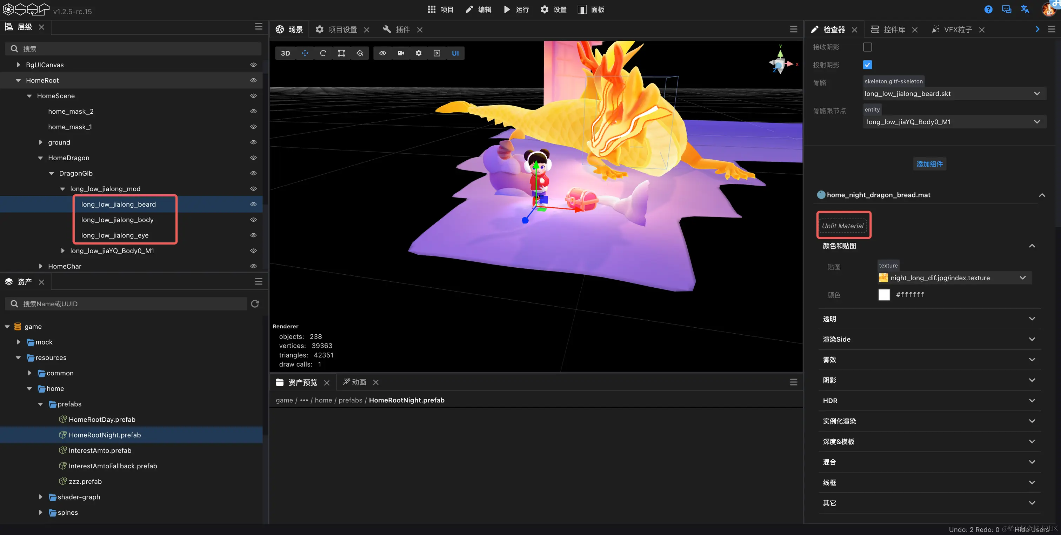Click the 添加组件 button
Viewport: 1061px width, 535px height.
pyautogui.click(x=929, y=163)
